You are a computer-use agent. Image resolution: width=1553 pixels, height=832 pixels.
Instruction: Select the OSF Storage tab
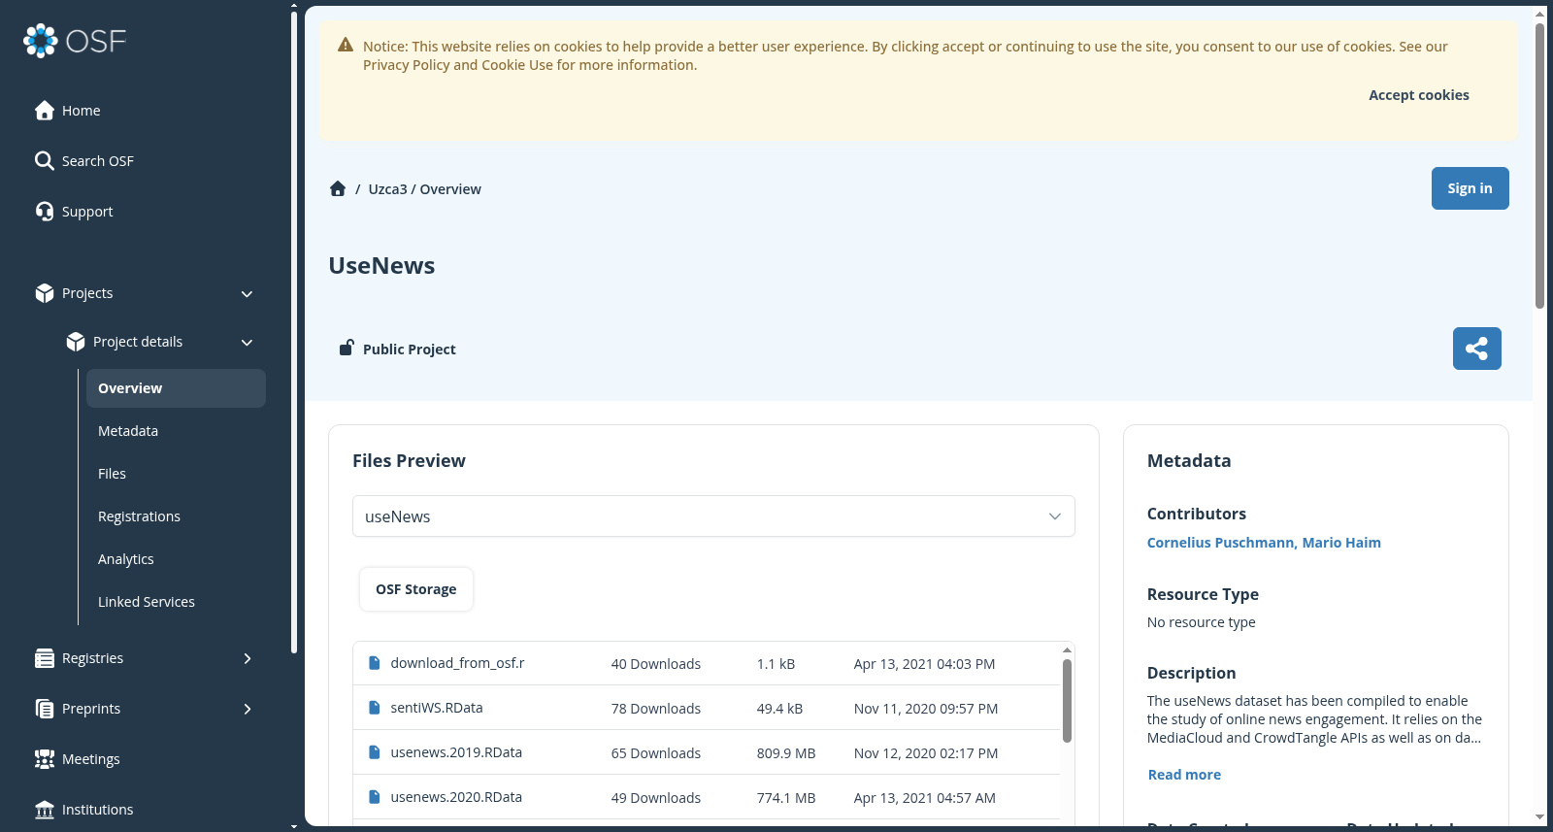coord(416,589)
